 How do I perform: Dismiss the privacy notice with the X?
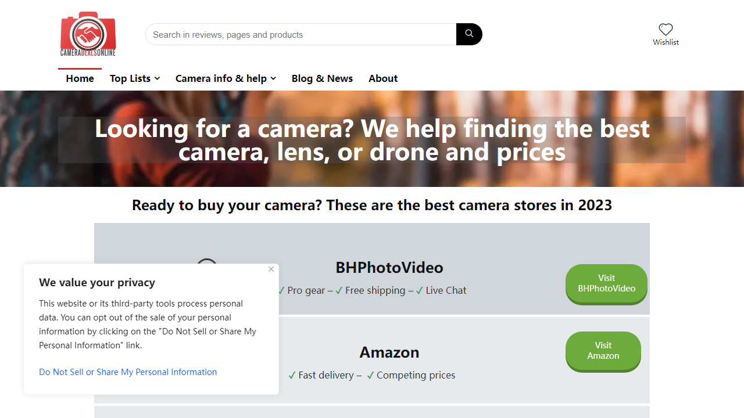coord(271,269)
